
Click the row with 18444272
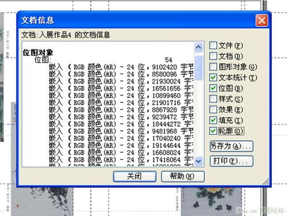tap(121, 124)
